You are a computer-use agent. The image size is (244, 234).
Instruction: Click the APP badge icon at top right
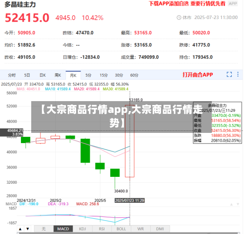click(x=233, y=3)
